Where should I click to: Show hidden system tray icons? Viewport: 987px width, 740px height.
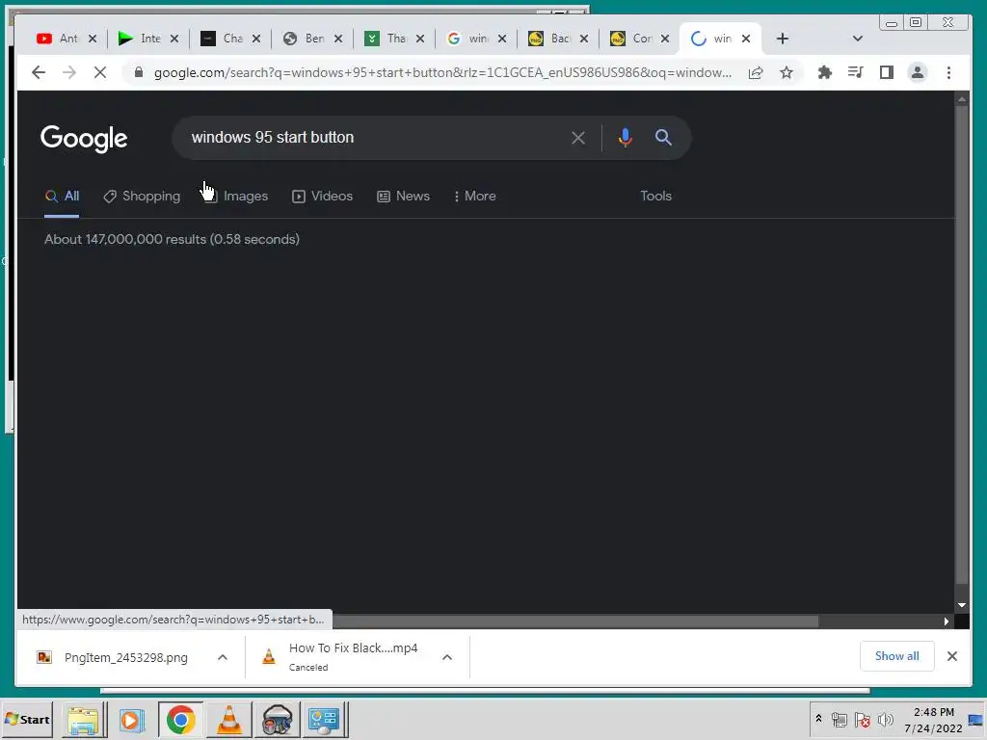pyautogui.click(x=818, y=719)
